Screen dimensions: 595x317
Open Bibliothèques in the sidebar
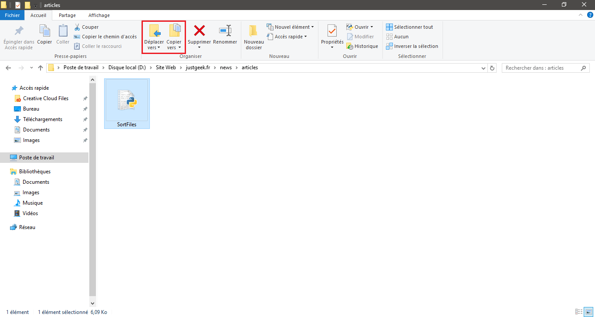coord(35,172)
